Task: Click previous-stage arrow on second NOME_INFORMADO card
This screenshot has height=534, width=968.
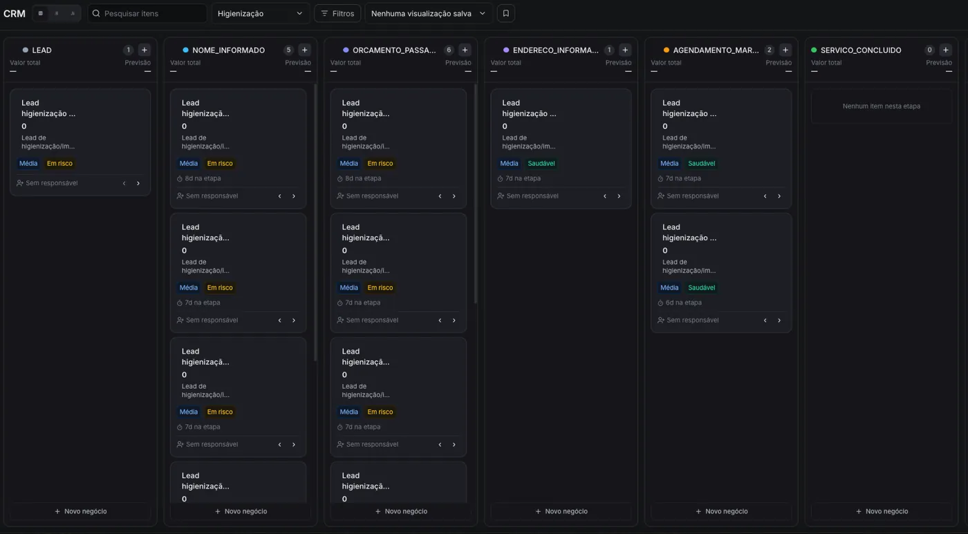Action: click(x=280, y=321)
